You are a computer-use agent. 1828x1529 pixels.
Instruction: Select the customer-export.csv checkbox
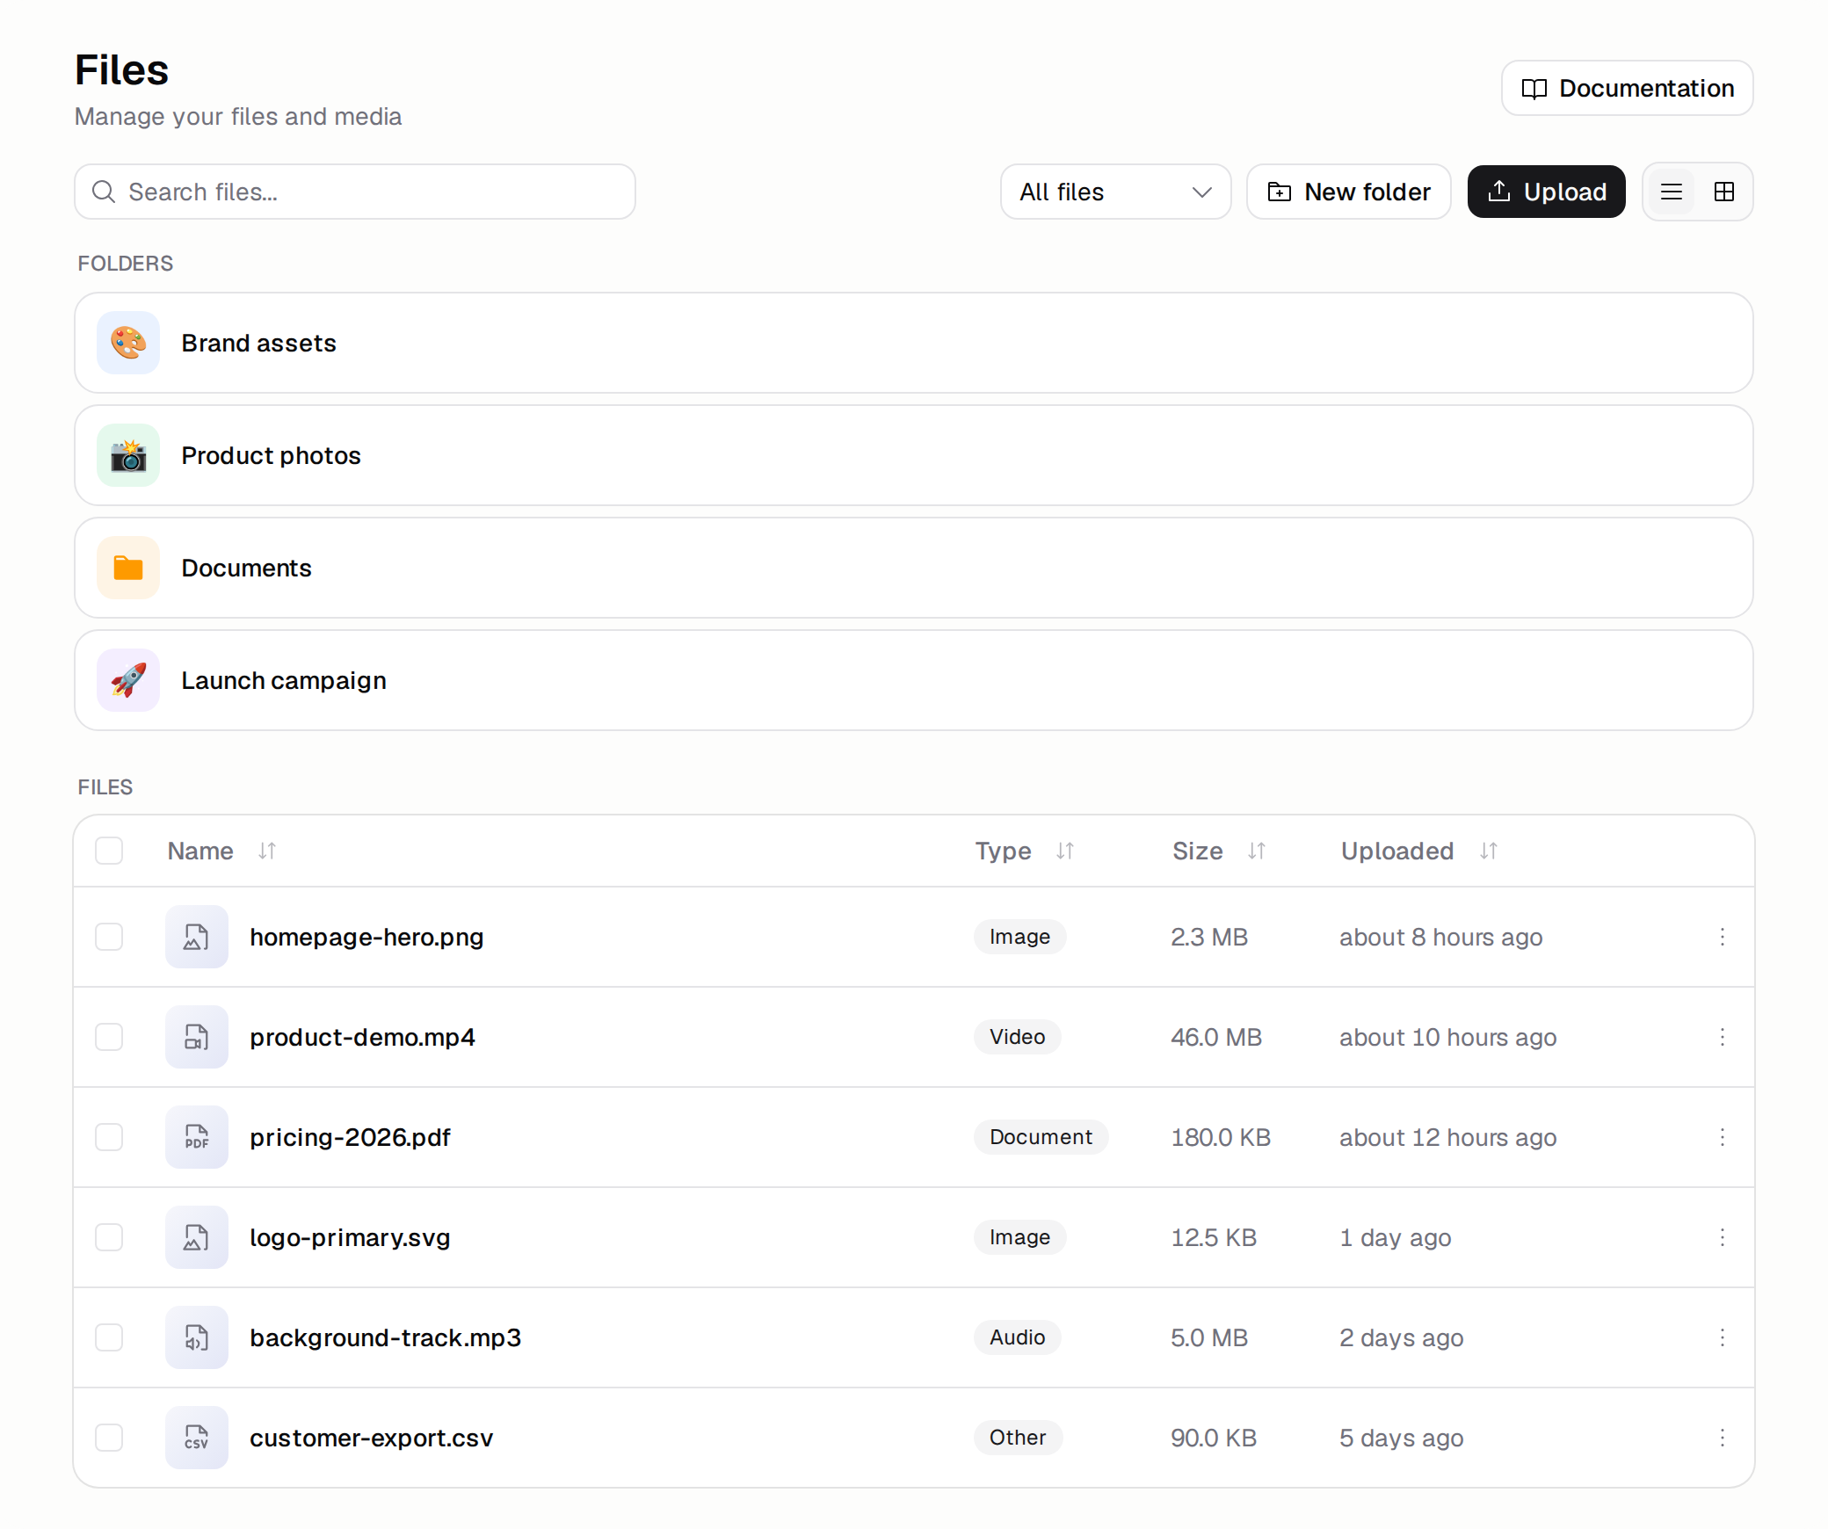tap(109, 1438)
